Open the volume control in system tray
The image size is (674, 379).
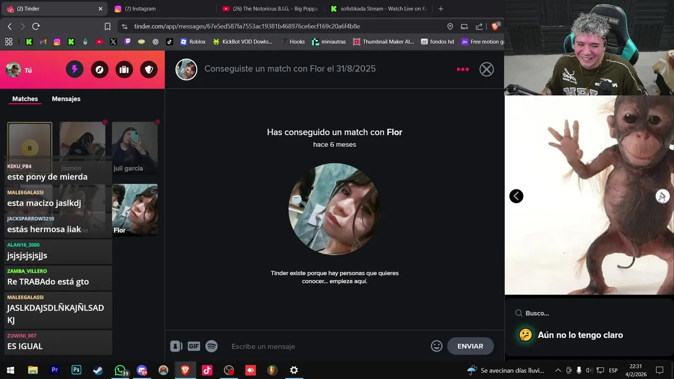(x=589, y=370)
